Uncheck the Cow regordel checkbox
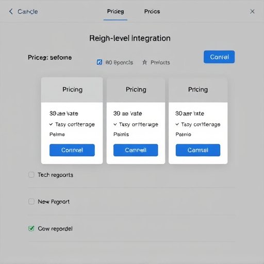 tap(31, 228)
